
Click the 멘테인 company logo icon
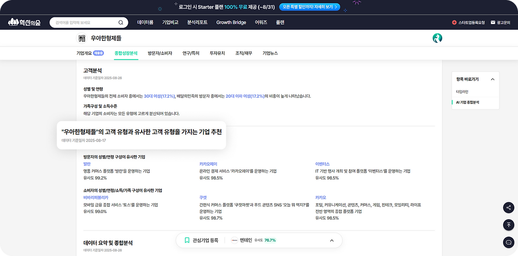[x=234, y=240]
